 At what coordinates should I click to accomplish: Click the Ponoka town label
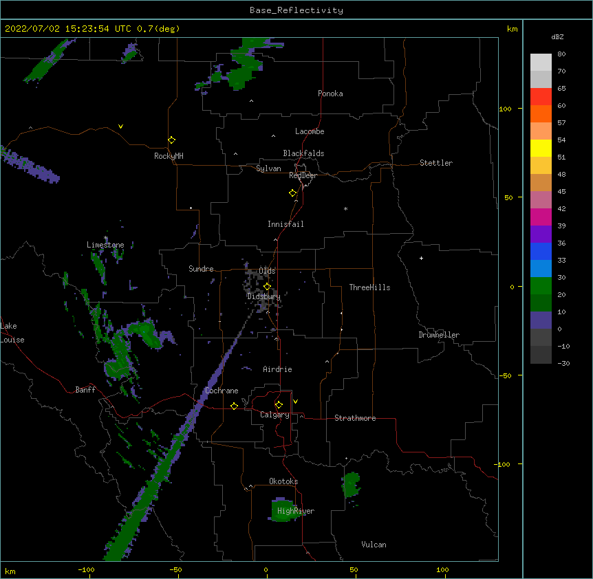tap(330, 94)
